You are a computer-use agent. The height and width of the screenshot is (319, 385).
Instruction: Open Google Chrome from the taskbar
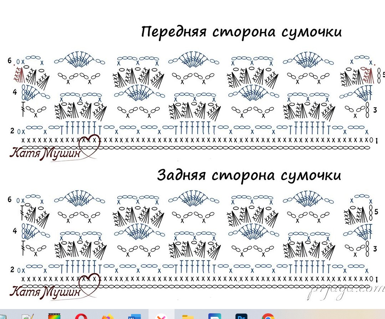click(x=268, y=316)
